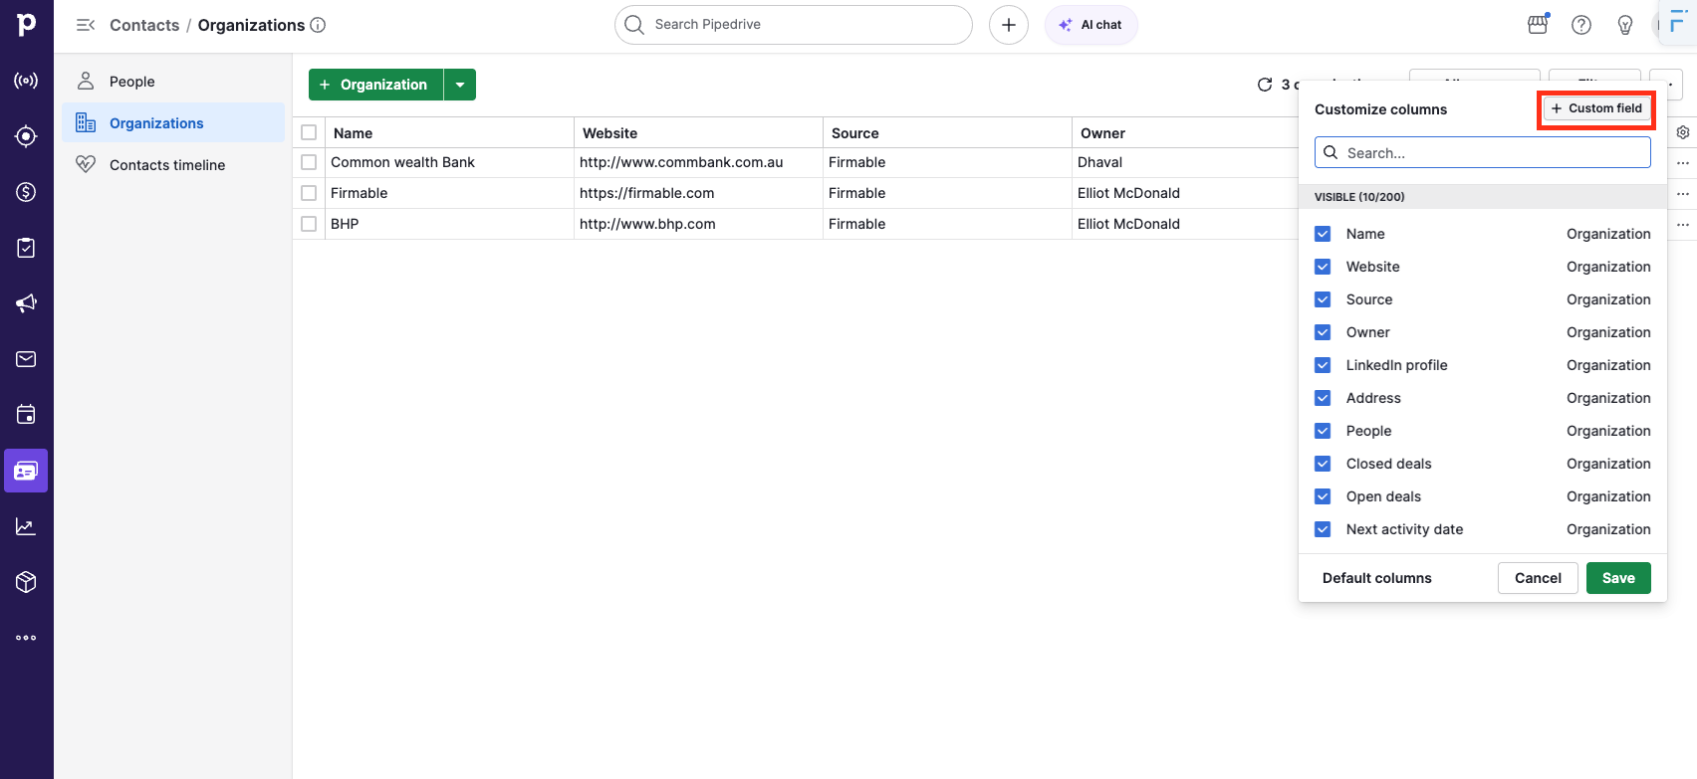Show more sidebar items via three dots
The height and width of the screenshot is (779, 1697).
point(26,638)
